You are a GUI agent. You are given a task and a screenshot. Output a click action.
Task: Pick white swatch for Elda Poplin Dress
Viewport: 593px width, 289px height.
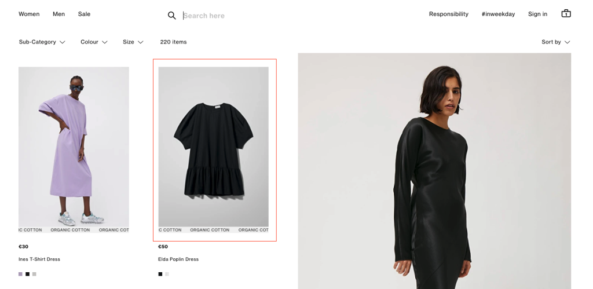[x=167, y=274]
